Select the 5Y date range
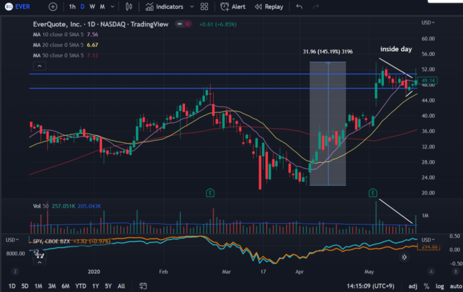 pos(108,286)
